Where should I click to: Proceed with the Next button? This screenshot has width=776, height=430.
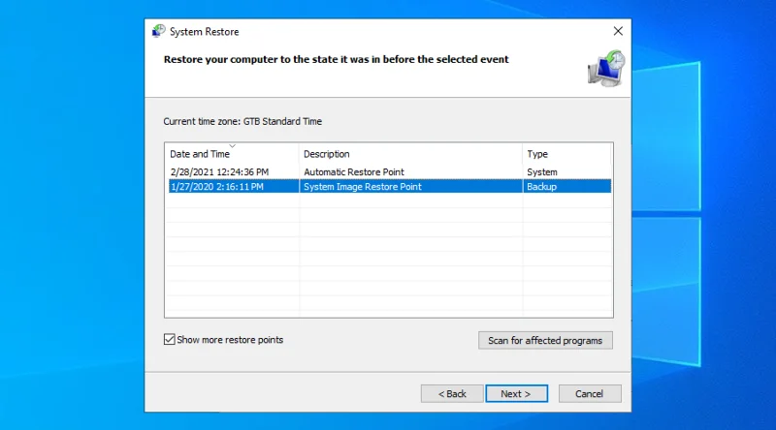(516, 394)
